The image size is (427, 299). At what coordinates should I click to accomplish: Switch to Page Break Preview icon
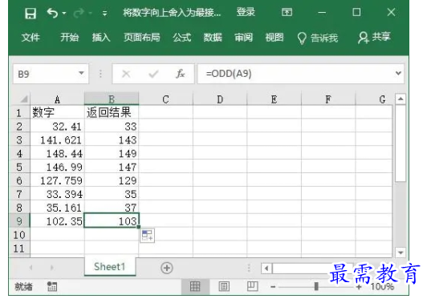(253, 286)
